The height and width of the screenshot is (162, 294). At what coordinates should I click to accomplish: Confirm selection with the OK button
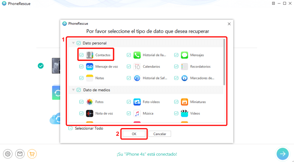134,134
